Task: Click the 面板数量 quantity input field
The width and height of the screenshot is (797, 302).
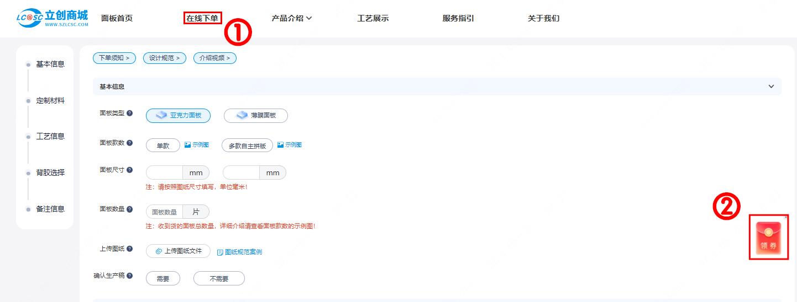Action: [164, 212]
